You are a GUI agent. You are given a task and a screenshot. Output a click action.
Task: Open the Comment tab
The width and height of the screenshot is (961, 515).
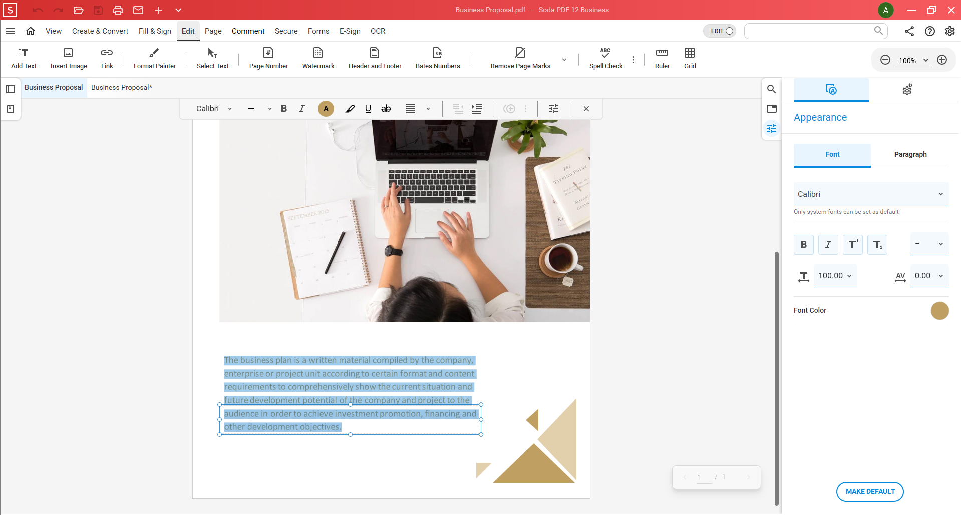248,31
